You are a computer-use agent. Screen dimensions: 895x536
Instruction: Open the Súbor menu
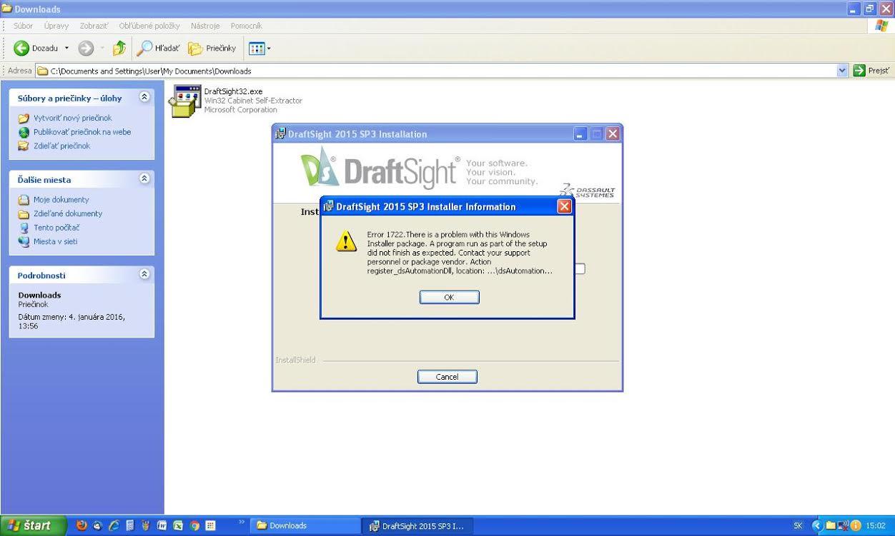23,26
